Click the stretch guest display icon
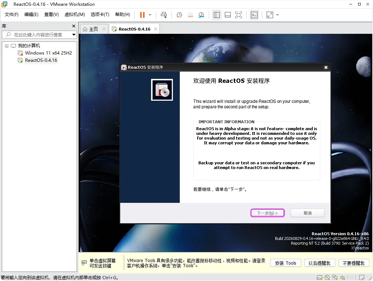The width and height of the screenshot is (373, 281). pos(270,15)
